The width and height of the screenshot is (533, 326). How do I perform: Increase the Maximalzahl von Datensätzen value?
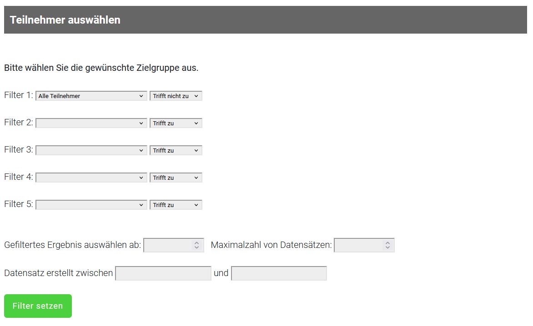387,242
